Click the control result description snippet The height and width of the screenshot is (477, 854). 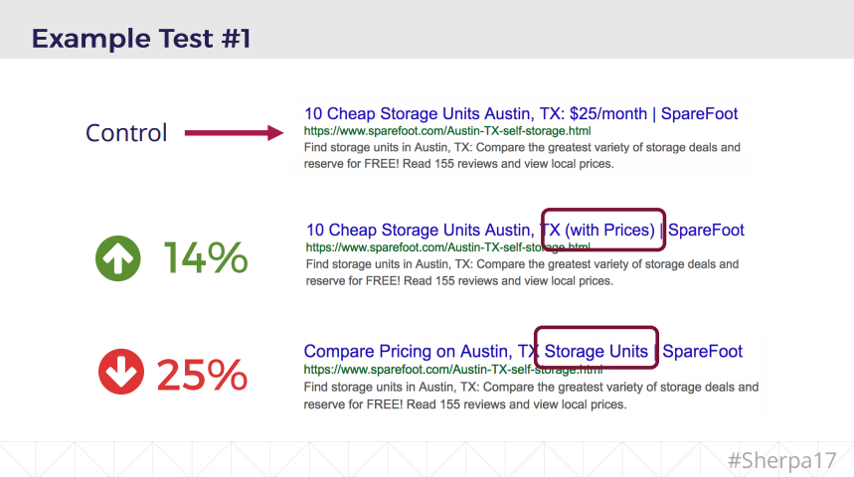click(522, 155)
